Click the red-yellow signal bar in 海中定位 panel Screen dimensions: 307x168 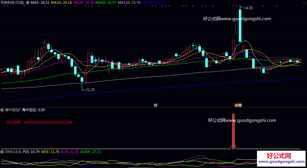tap(233, 131)
